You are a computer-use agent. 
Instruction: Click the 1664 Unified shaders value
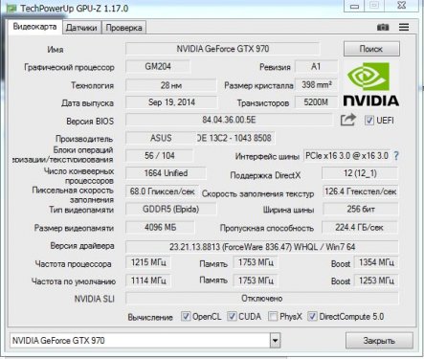click(166, 173)
